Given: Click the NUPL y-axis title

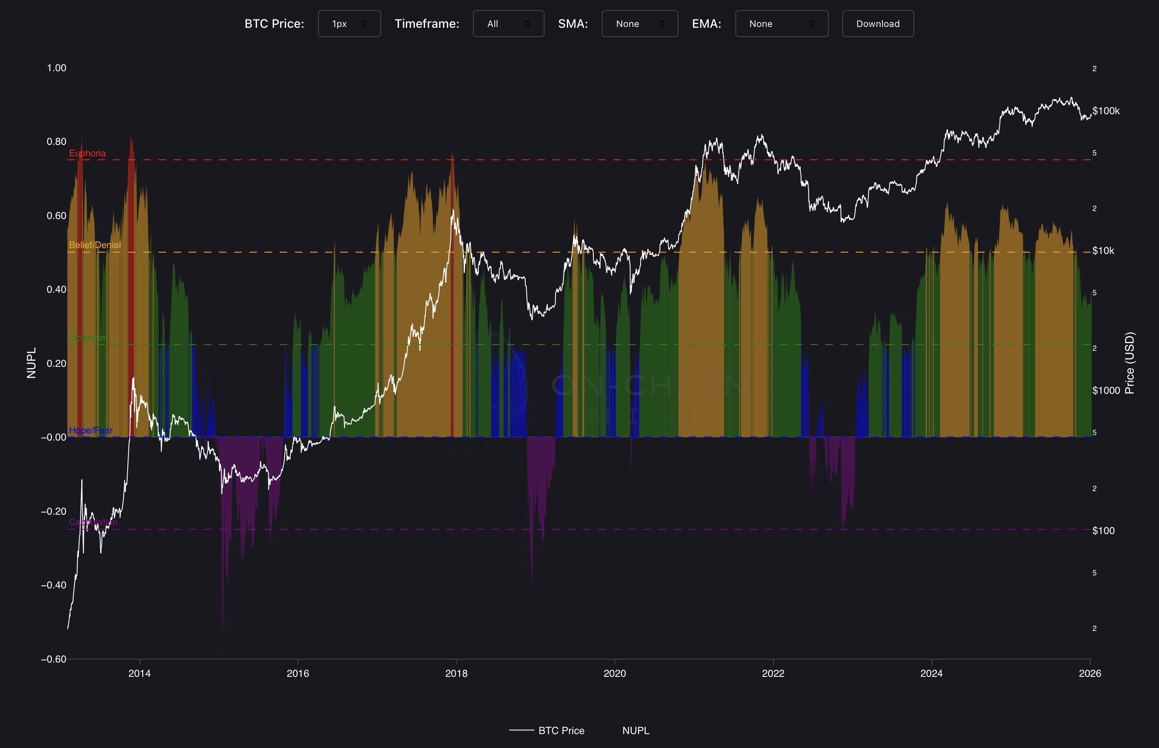Looking at the screenshot, I should [32, 362].
